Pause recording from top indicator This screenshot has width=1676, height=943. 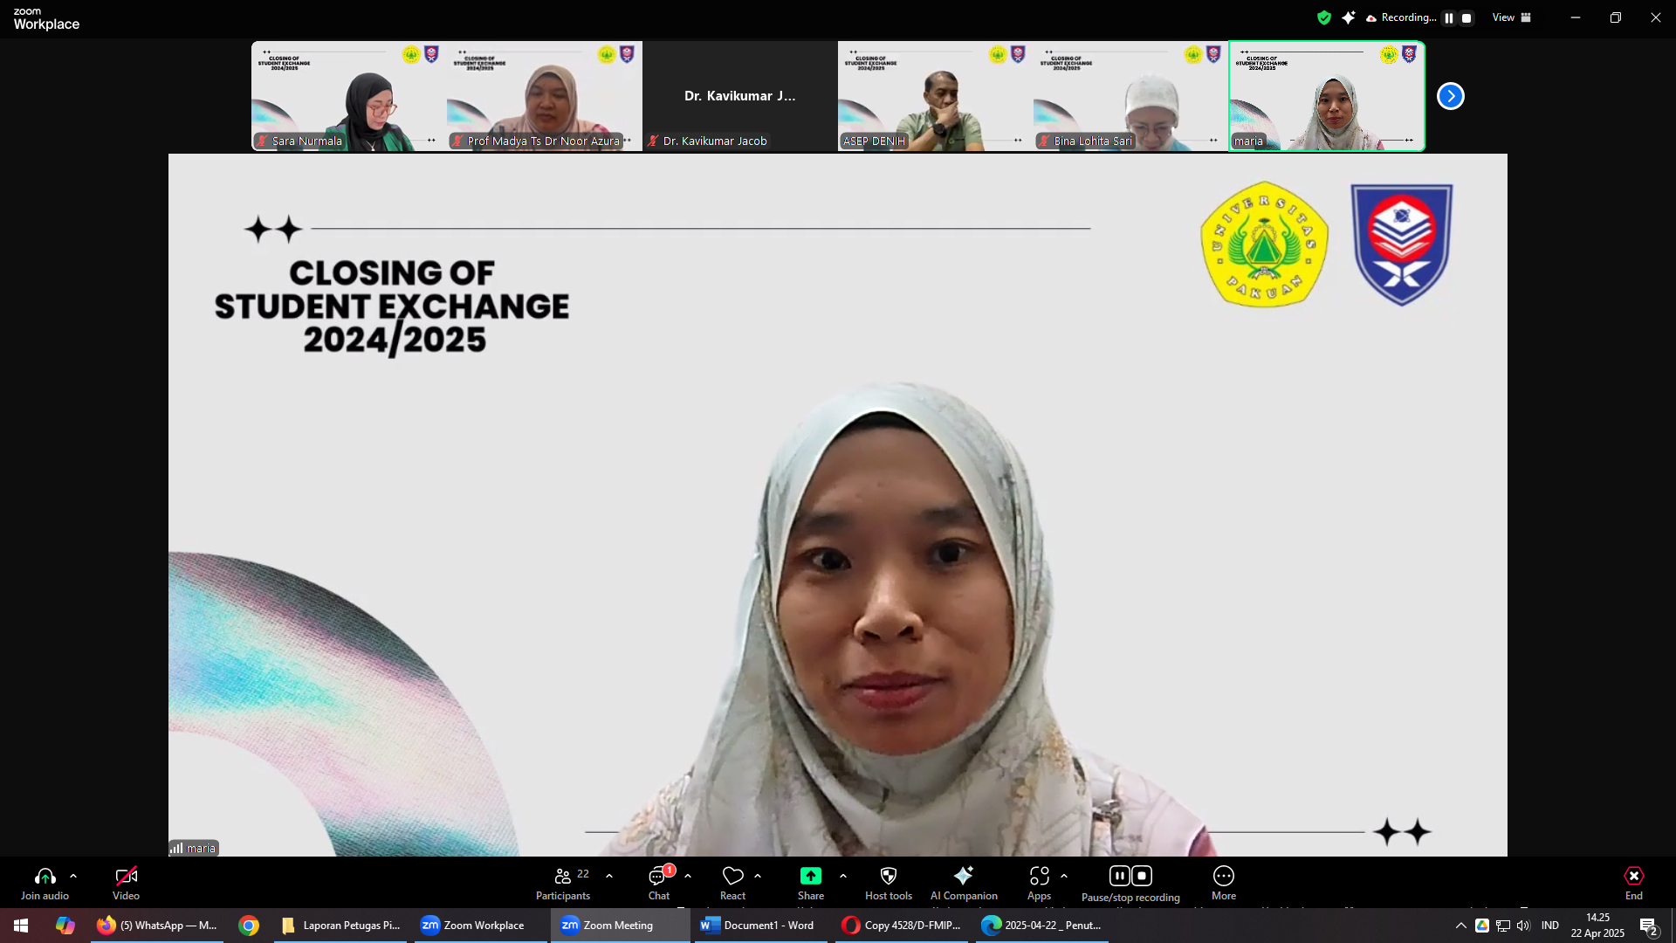(1449, 18)
